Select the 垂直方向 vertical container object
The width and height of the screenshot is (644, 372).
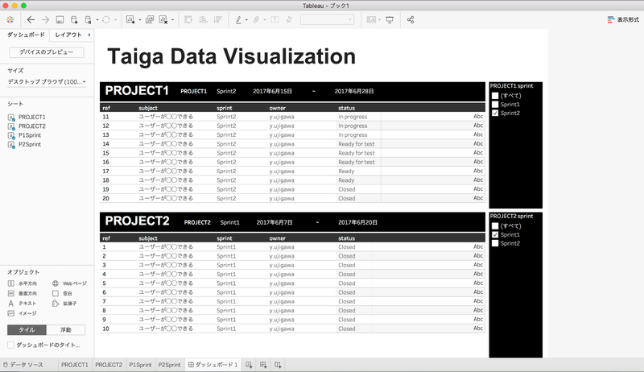click(23, 294)
